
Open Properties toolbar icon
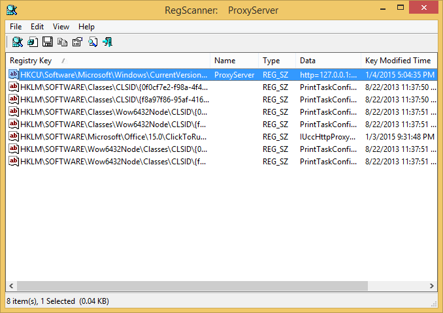coord(77,42)
